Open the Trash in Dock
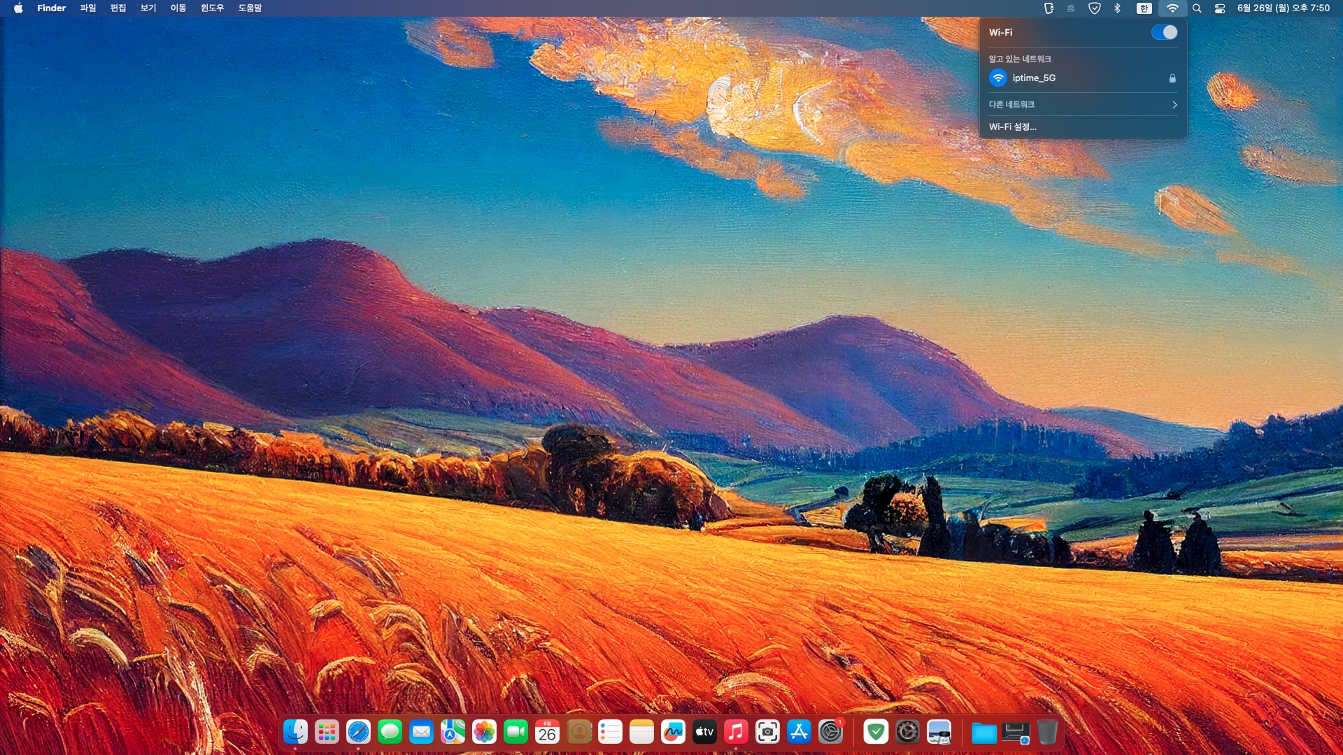The width and height of the screenshot is (1343, 755). (1047, 732)
